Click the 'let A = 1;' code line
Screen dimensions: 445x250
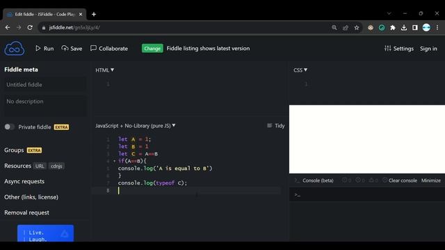click(x=134, y=139)
